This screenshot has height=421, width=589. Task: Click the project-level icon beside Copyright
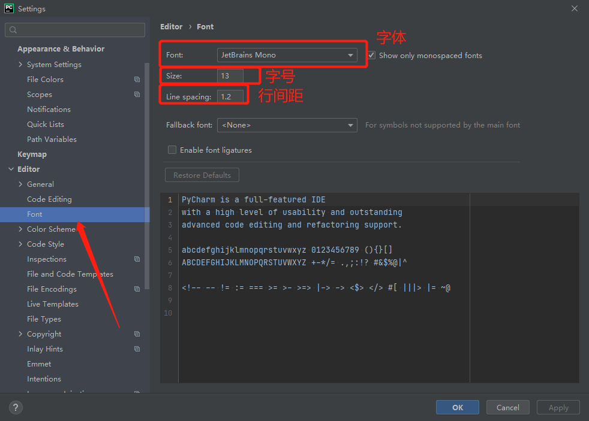[x=137, y=334]
